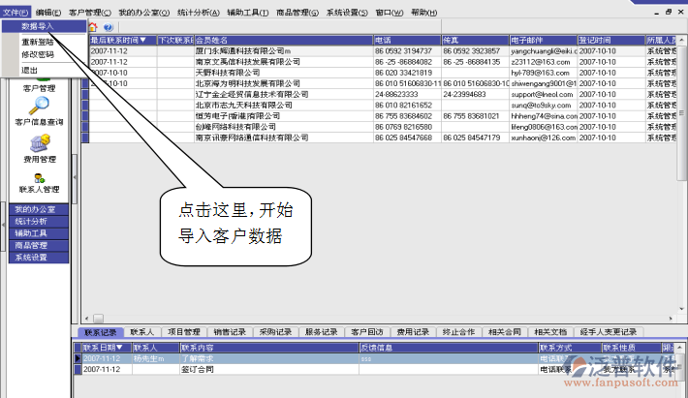Expand the 辅助工具 sidebar section
This screenshot has width=688, height=398.
click(39, 233)
